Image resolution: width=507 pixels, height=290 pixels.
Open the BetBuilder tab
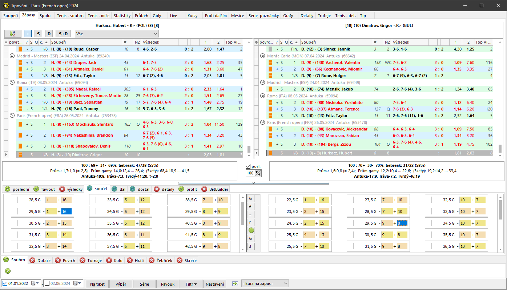tap(215, 189)
